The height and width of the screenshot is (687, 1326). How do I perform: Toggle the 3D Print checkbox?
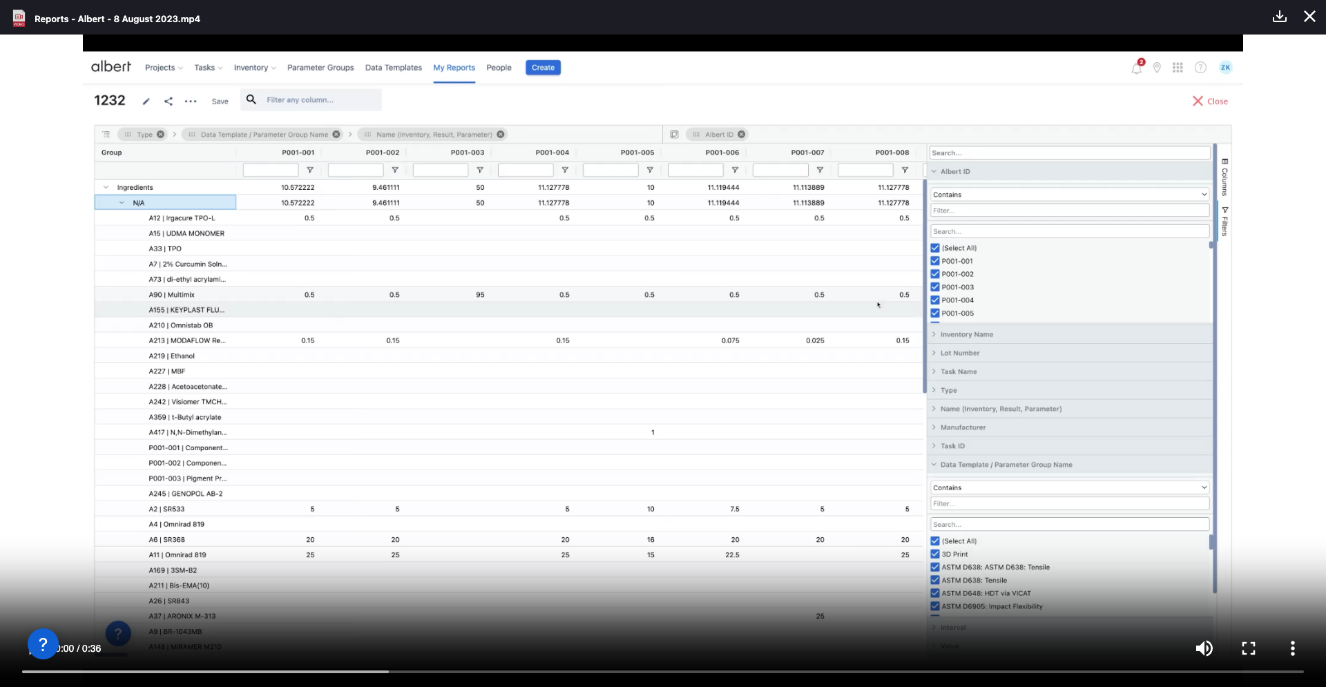tap(935, 554)
